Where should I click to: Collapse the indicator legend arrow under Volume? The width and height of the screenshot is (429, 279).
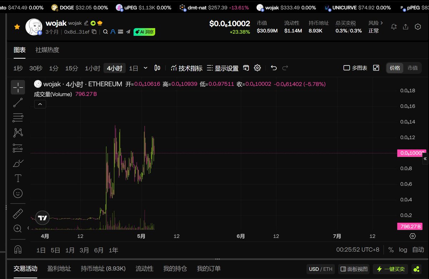(40, 104)
